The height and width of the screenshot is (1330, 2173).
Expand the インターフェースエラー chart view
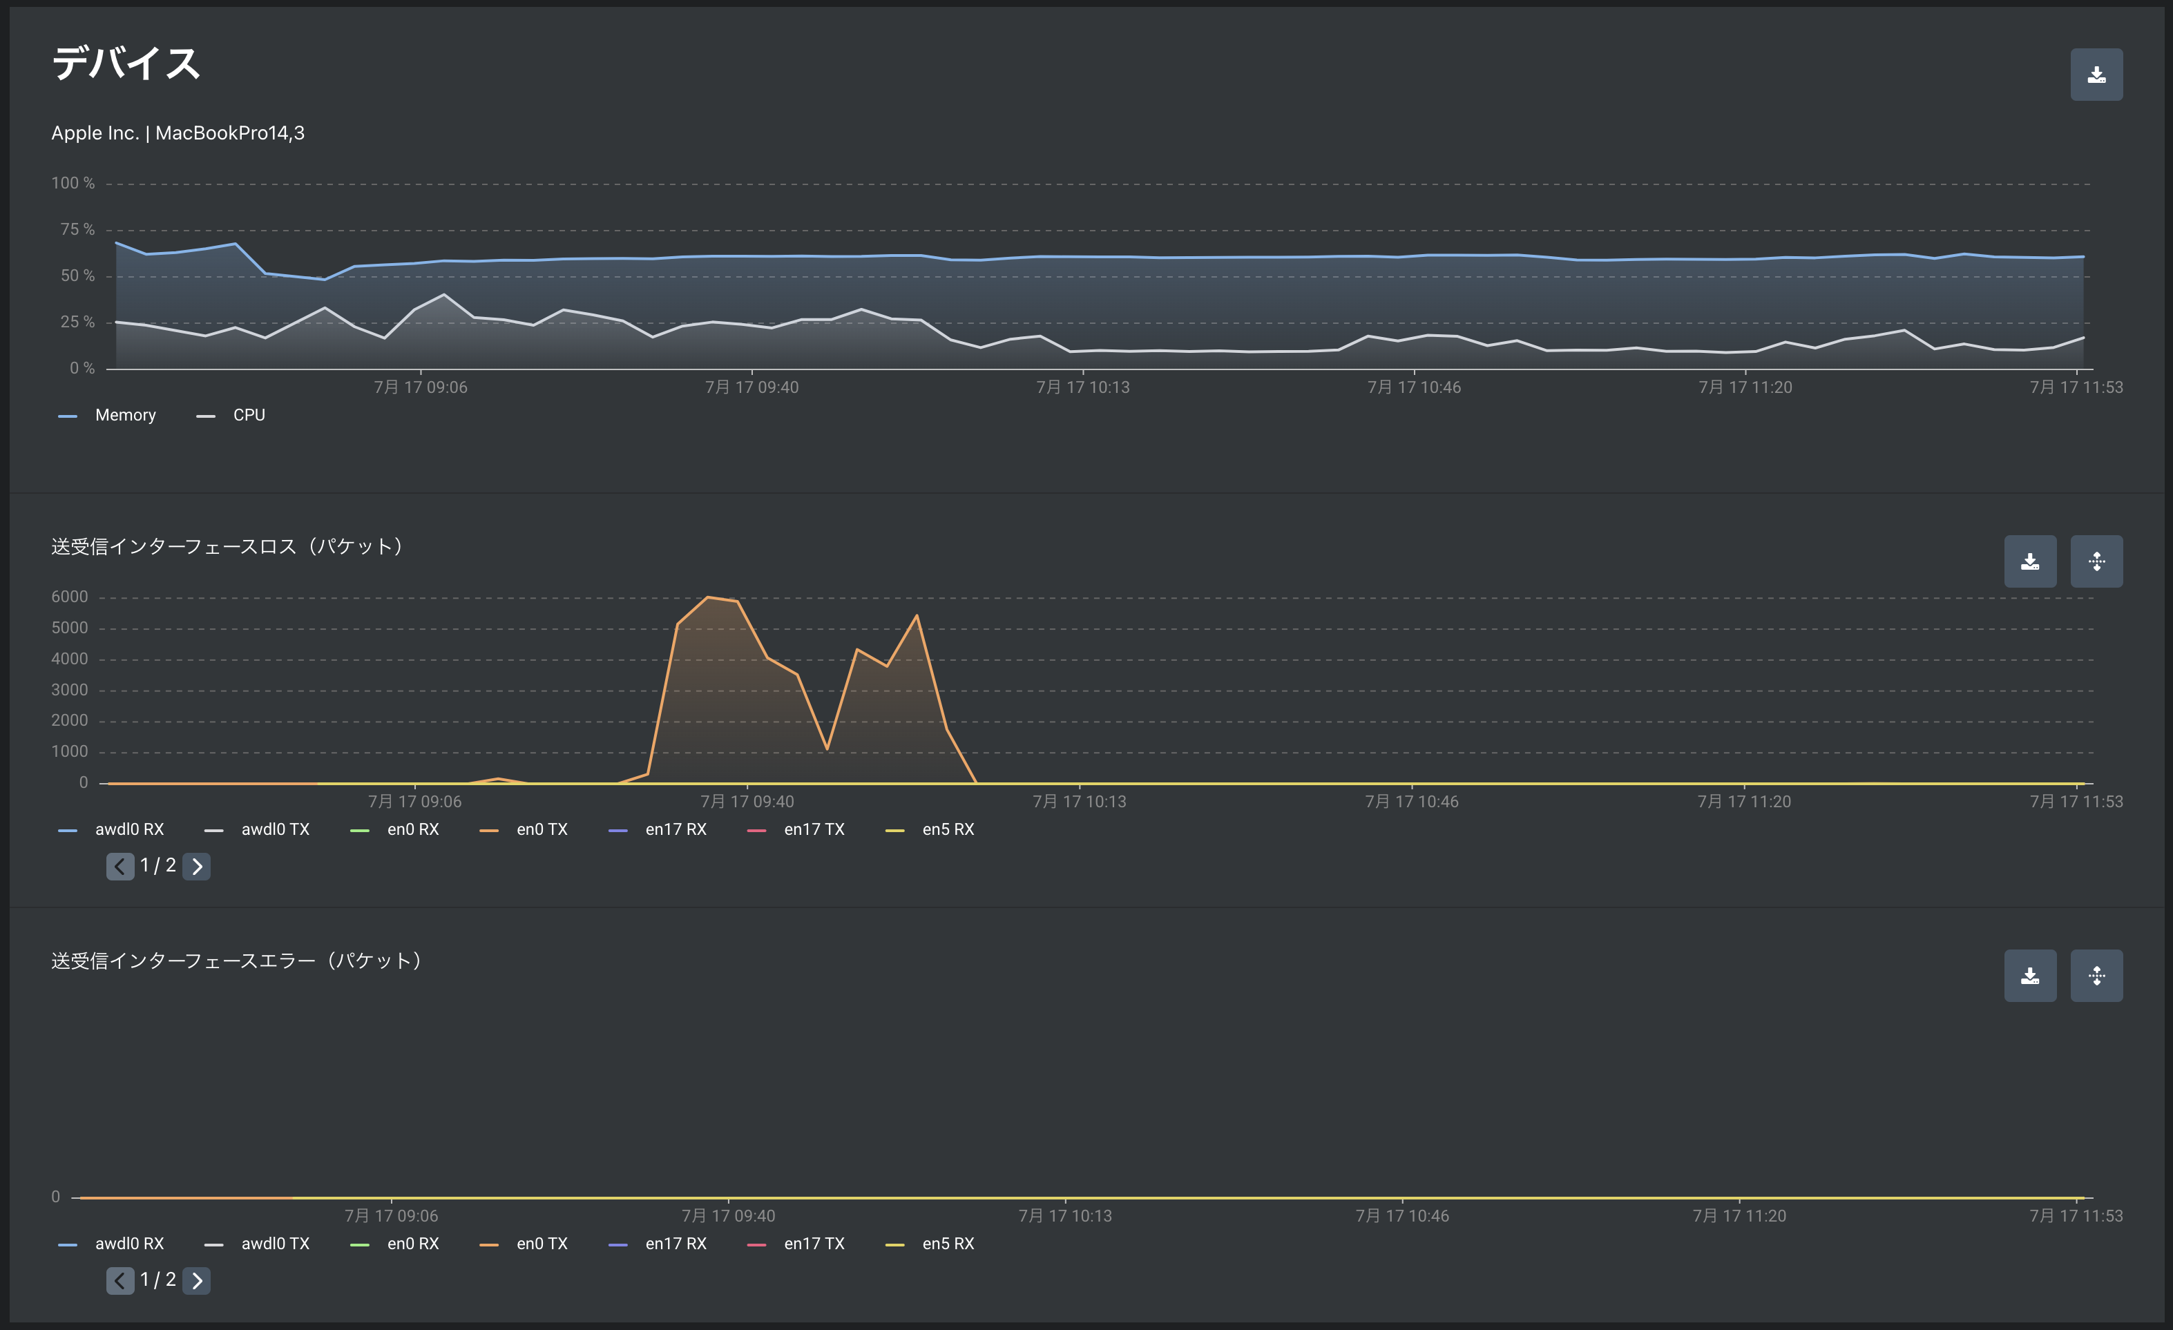click(x=2096, y=976)
